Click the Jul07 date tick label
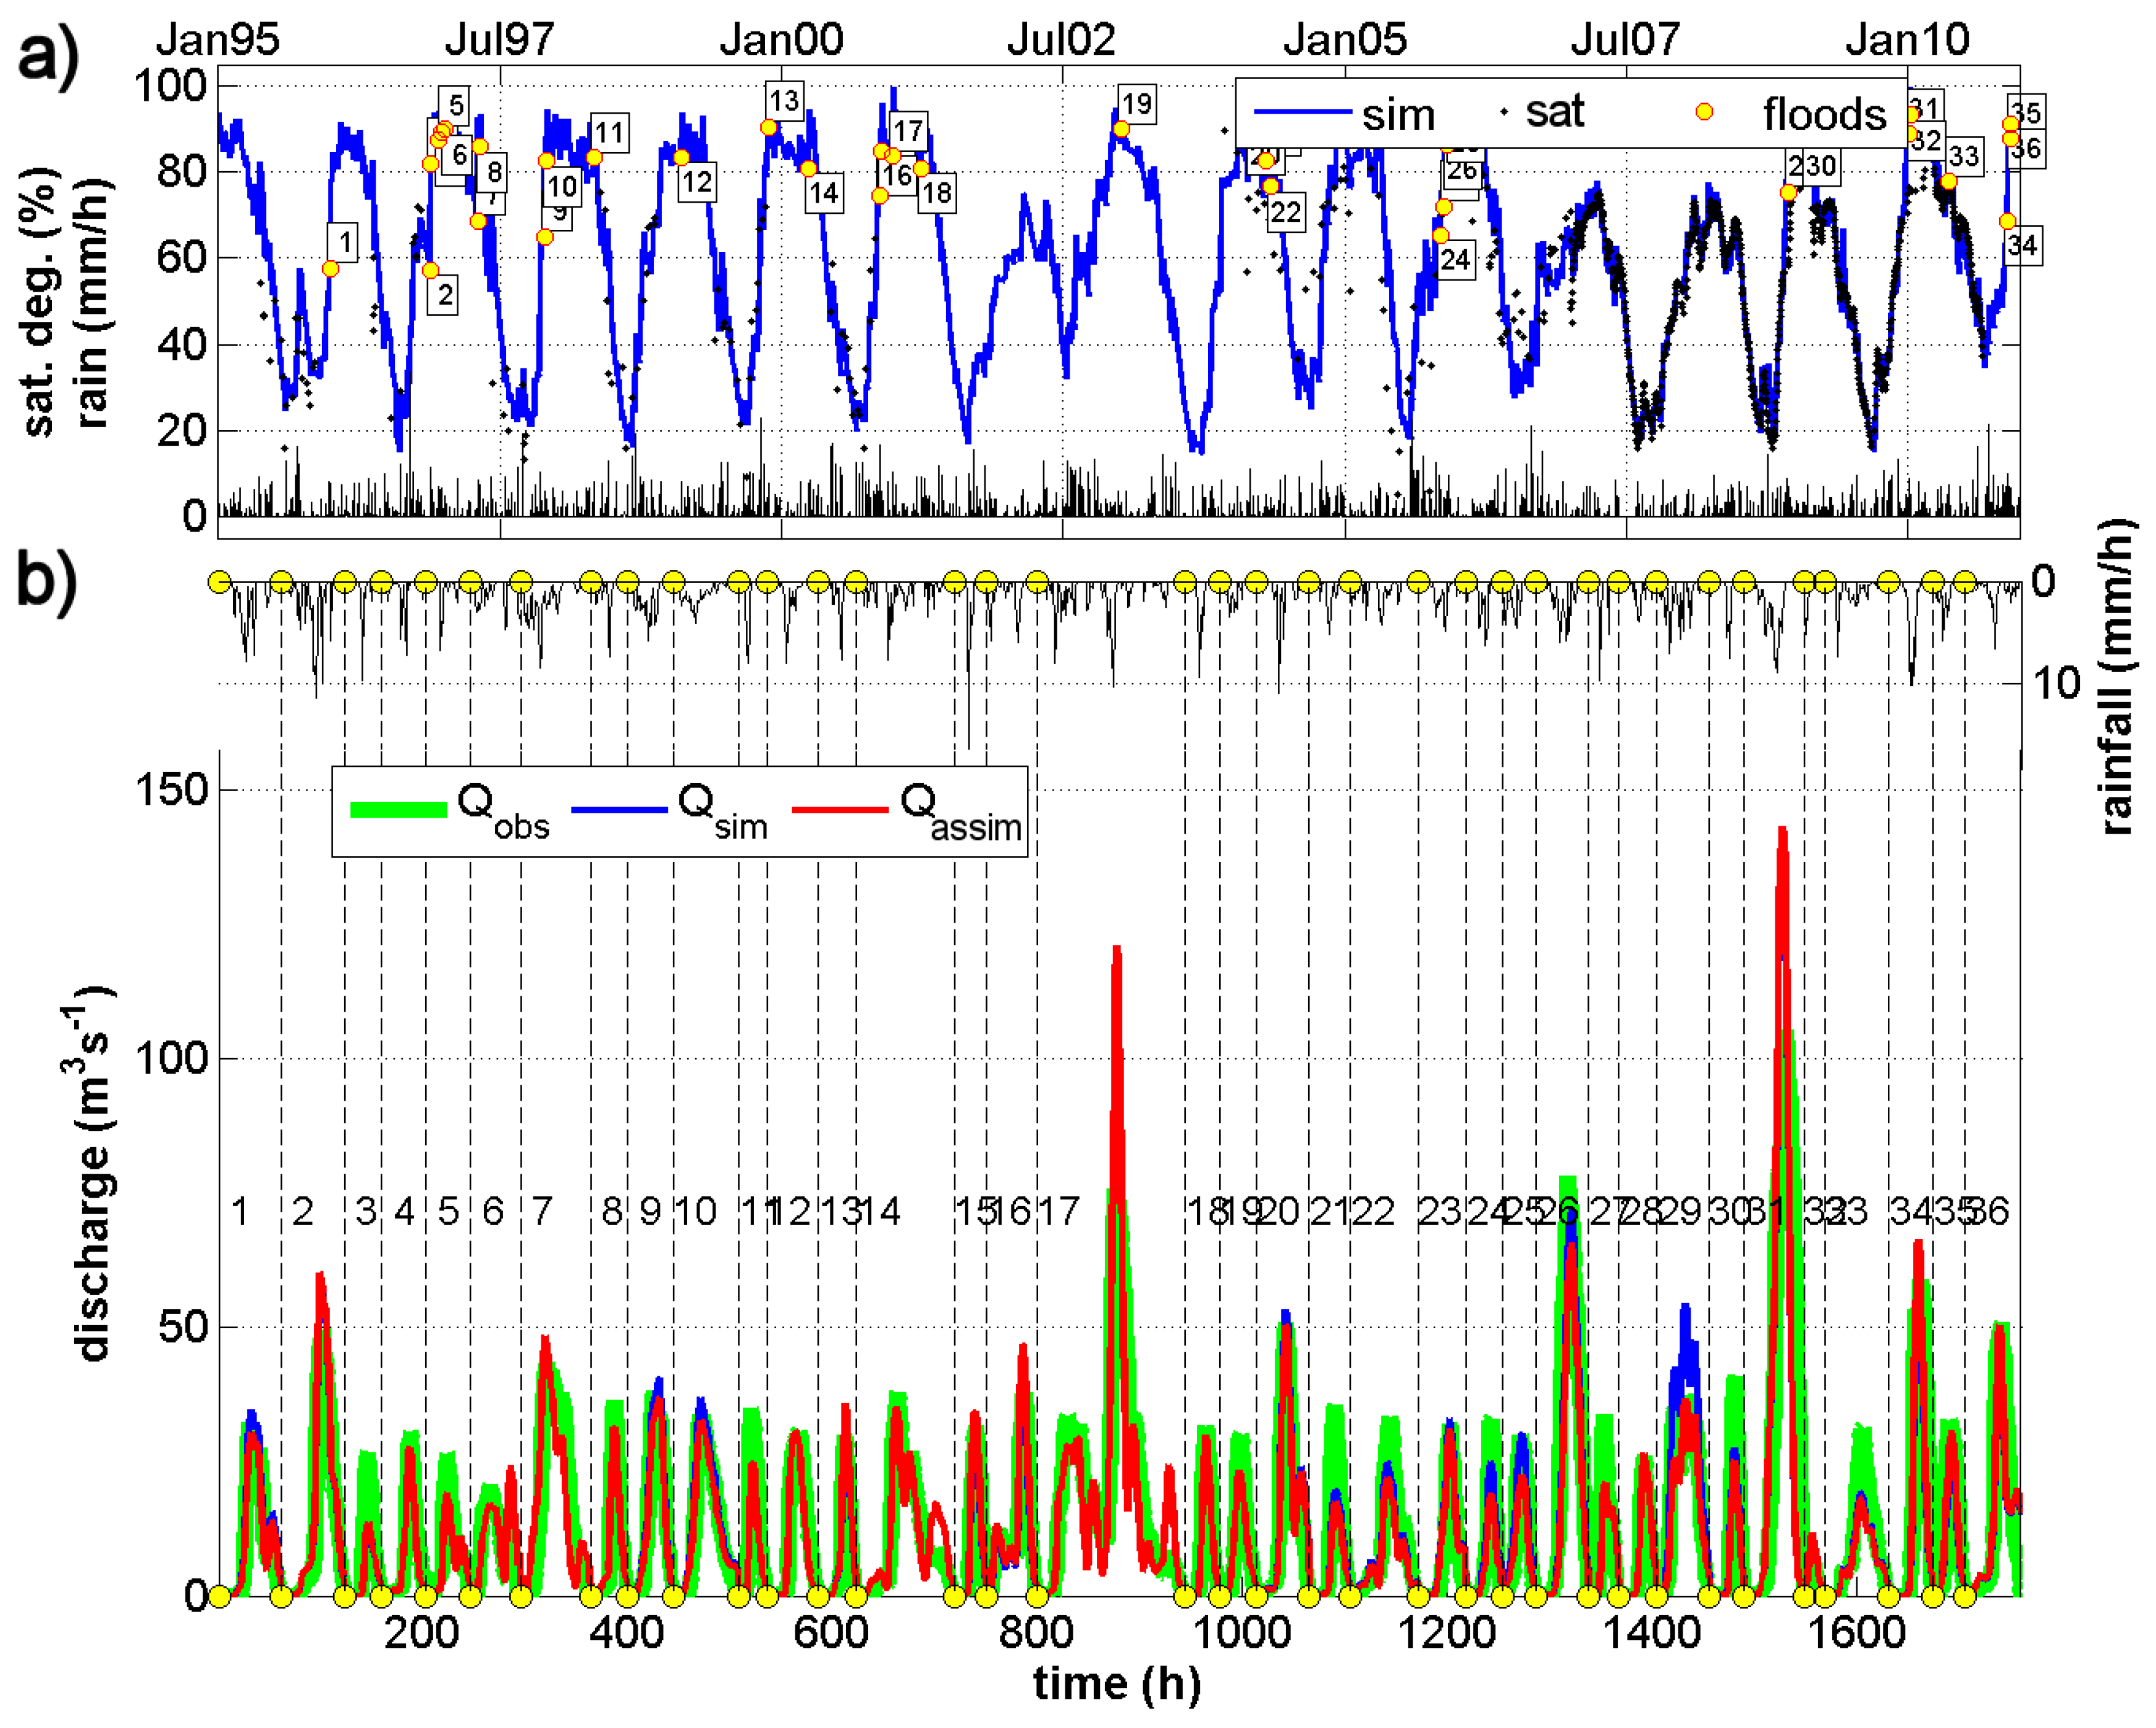 click(x=1625, y=40)
